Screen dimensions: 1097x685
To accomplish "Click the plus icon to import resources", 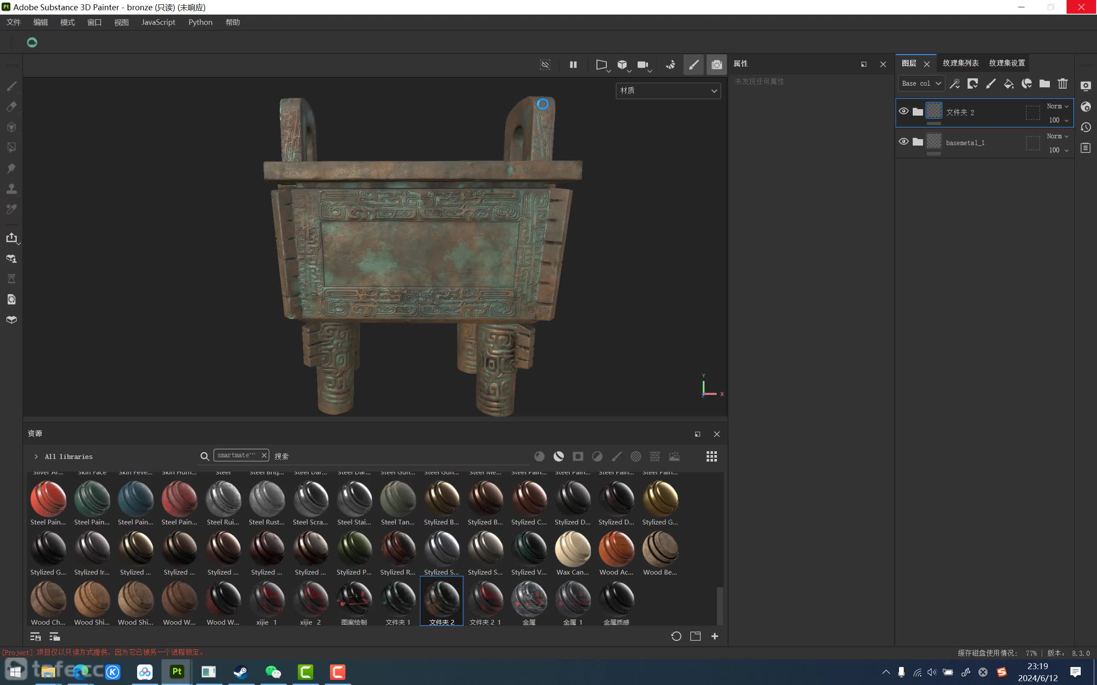I will 715,637.
